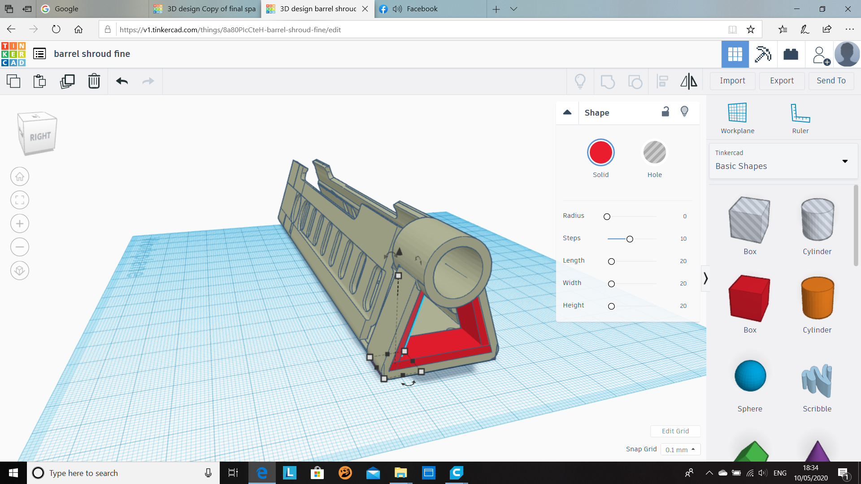Viewport: 861px width, 484px height.
Task: Click the Width slider handle
Action: [x=611, y=284]
